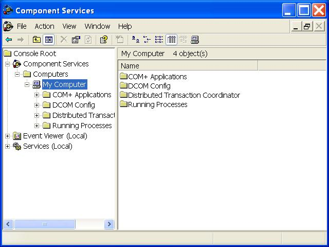Select Services (Local) tree item
Image resolution: width=329 pixels, height=247 pixels.
click(48, 146)
